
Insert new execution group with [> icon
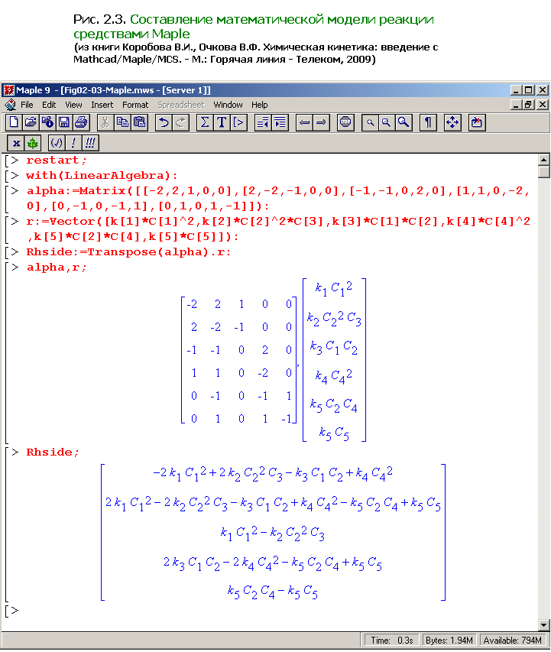tap(238, 122)
